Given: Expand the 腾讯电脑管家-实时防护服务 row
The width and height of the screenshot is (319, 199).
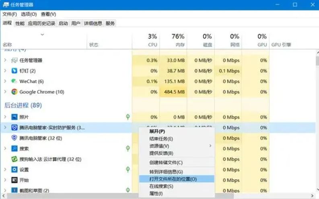Looking at the screenshot, I should click(x=5, y=128).
